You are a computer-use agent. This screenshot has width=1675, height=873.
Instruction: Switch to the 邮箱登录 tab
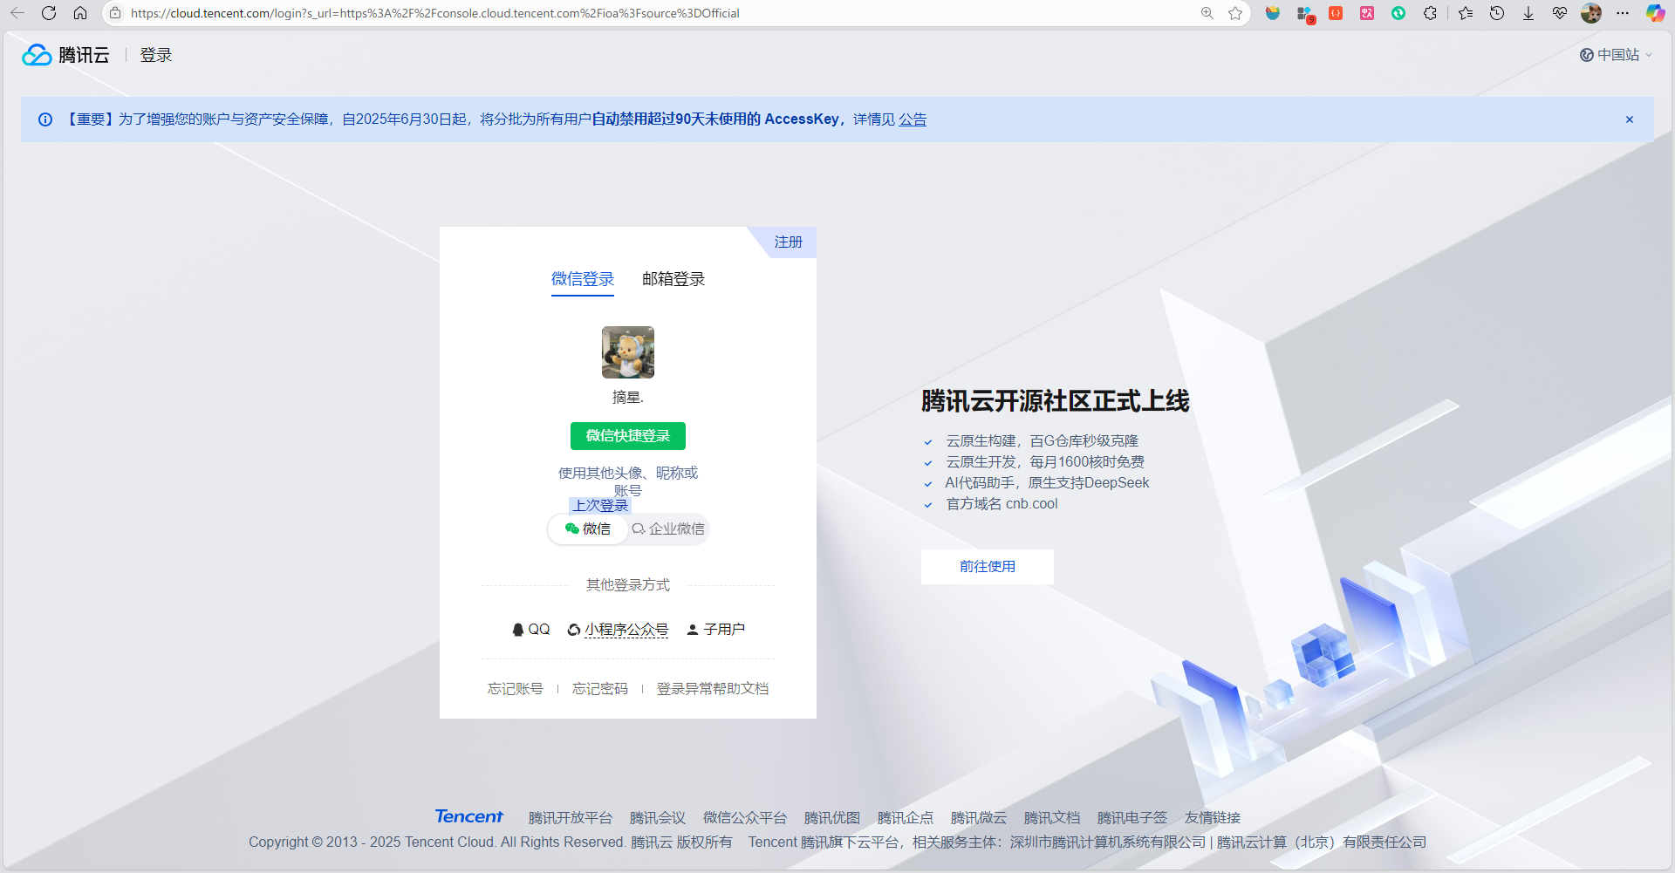click(673, 278)
